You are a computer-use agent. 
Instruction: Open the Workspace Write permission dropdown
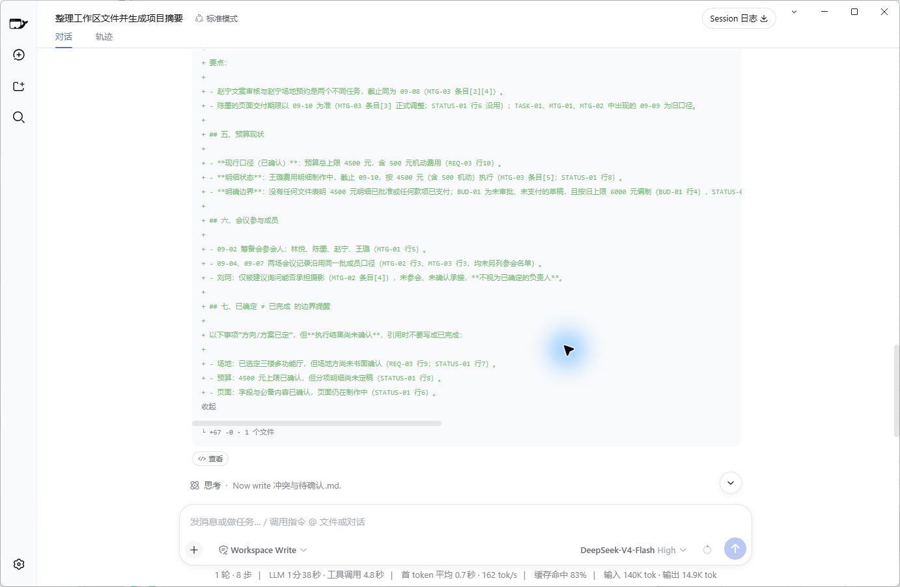tap(262, 550)
